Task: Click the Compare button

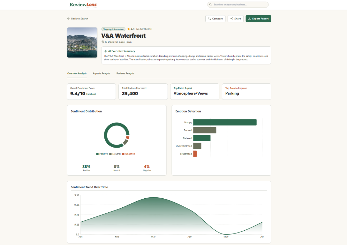Action: click(x=215, y=19)
